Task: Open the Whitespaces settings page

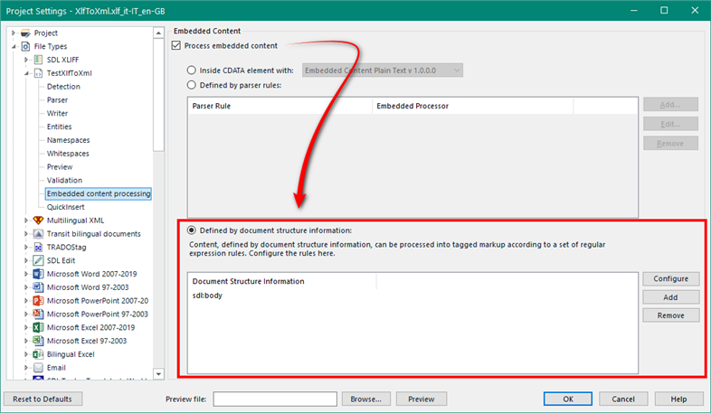Action: point(68,154)
